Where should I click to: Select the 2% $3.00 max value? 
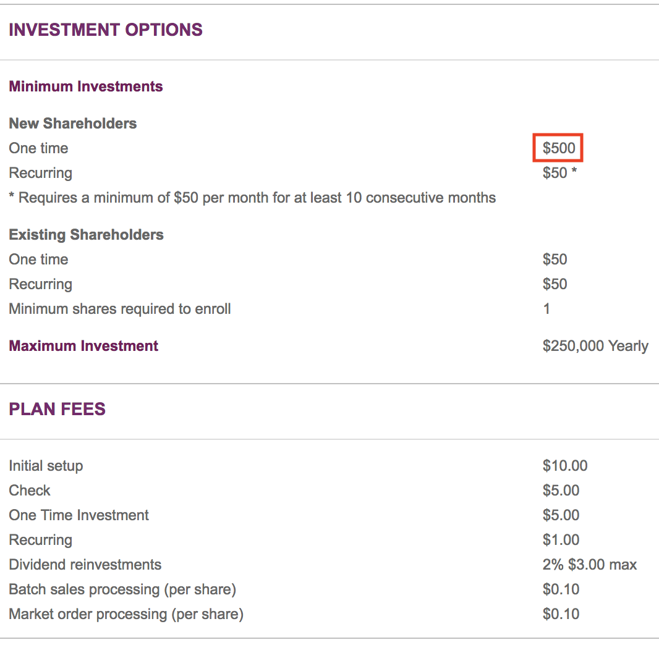590,565
